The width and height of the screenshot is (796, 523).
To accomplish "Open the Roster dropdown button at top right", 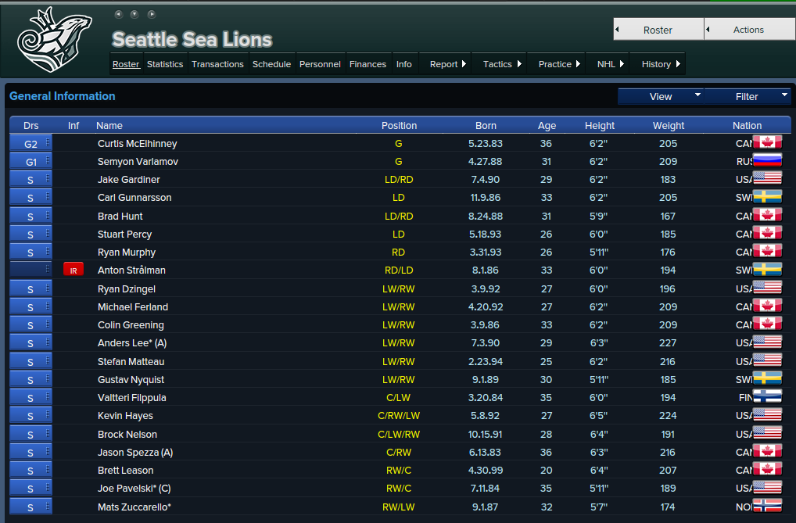I will coord(658,30).
